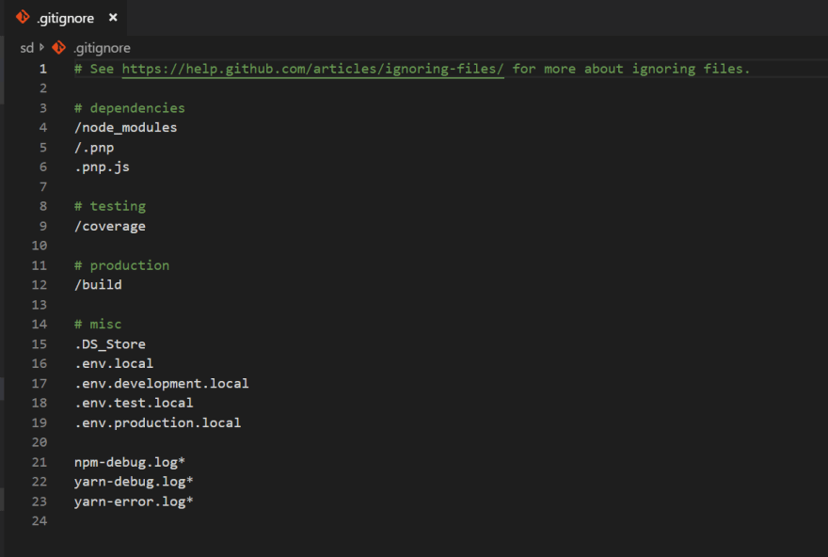This screenshot has width=828, height=557.
Task: Click line number 1 in the gutter
Action: click(x=42, y=69)
